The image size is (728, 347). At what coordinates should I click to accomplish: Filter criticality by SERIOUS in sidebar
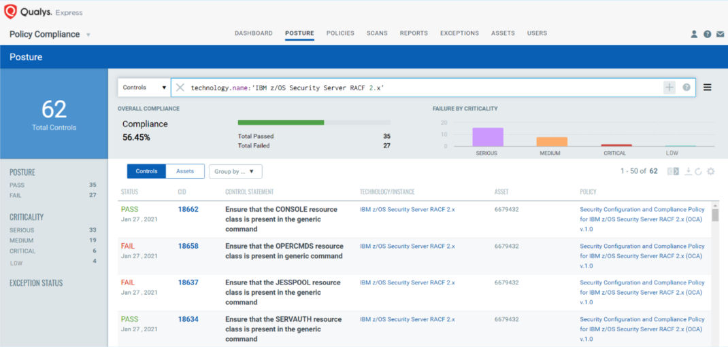click(53, 230)
